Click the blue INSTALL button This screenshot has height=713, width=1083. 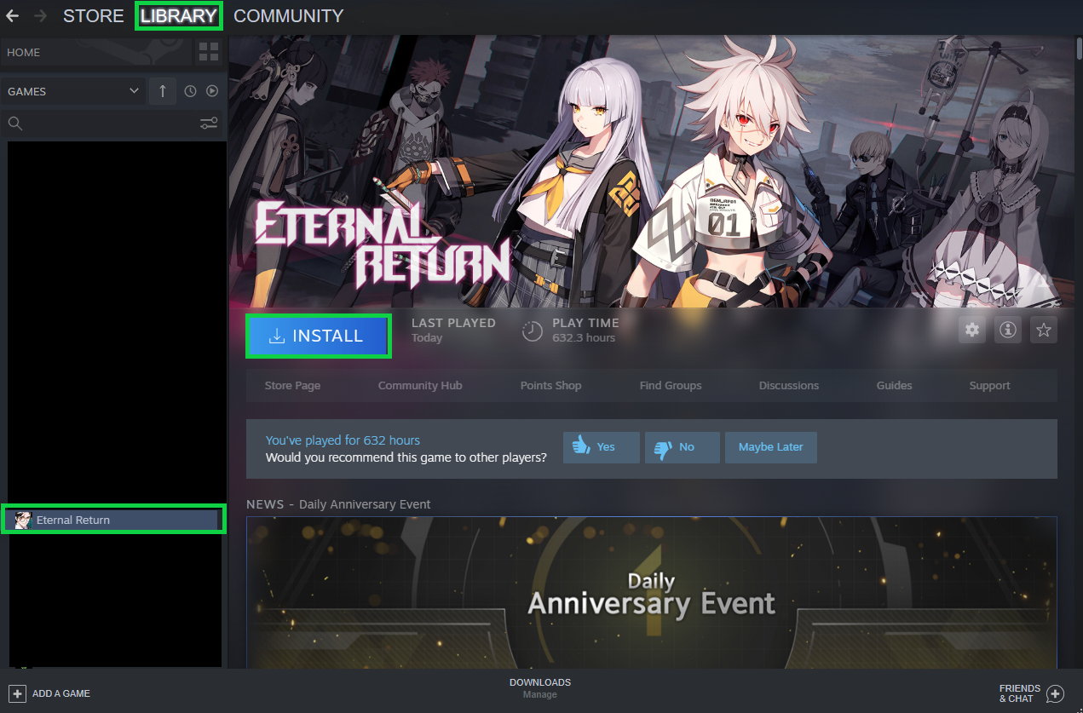pos(319,336)
